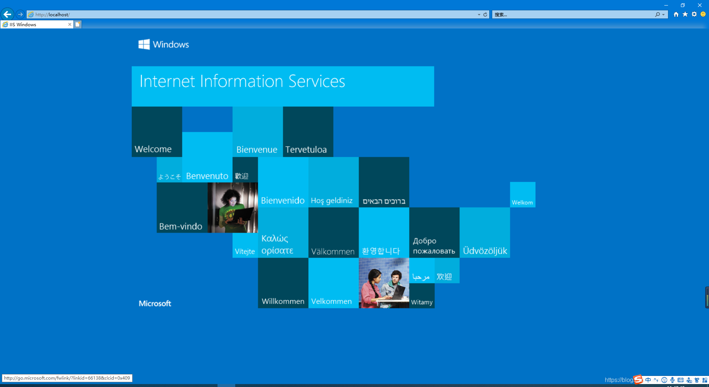Click the 환영합니다 tile
The height and width of the screenshot is (387, 709).
coord(384,233)
